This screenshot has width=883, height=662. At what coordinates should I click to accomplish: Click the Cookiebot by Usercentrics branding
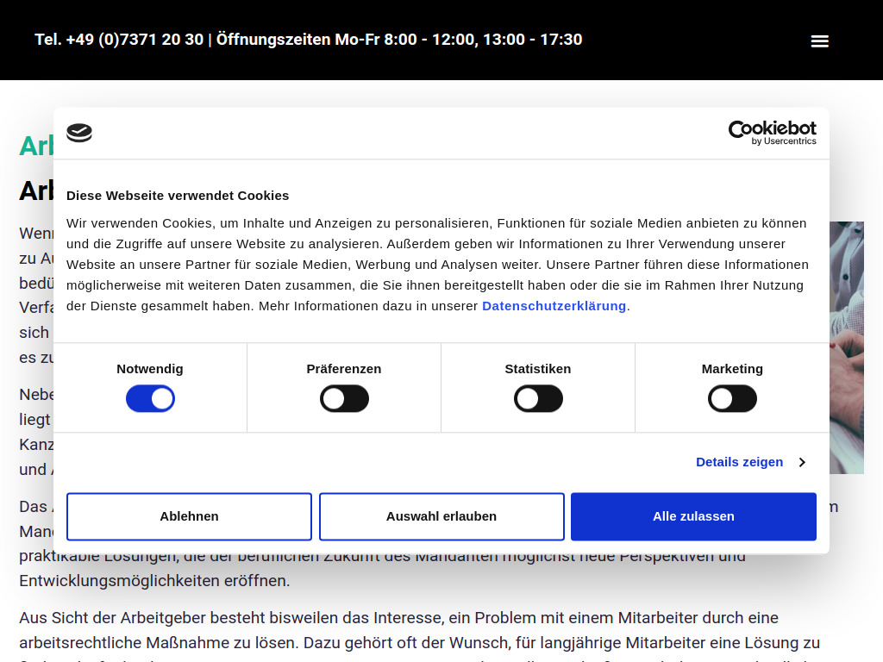click(772, 134)
